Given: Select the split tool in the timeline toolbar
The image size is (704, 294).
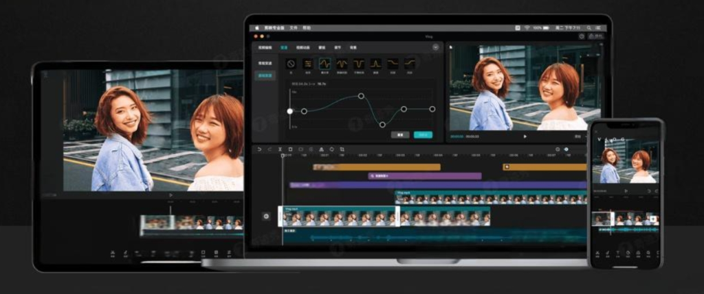Looking at the screenshot, I should [x=280, y=149].
